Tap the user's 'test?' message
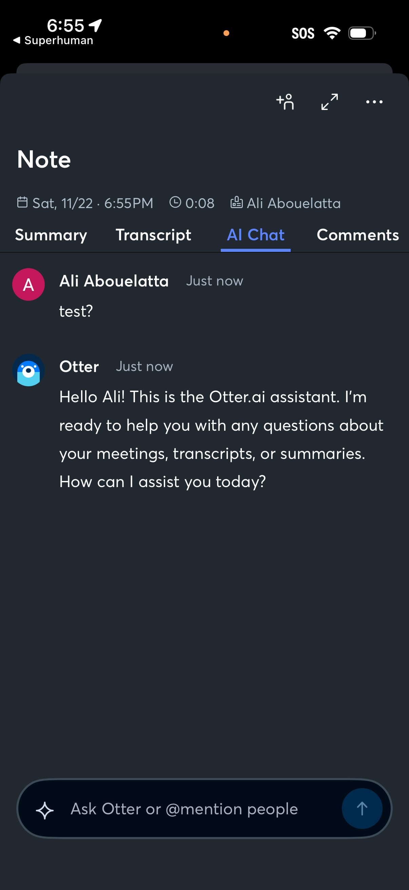This screenshot has height=890, width=409. tap(76, 311)
